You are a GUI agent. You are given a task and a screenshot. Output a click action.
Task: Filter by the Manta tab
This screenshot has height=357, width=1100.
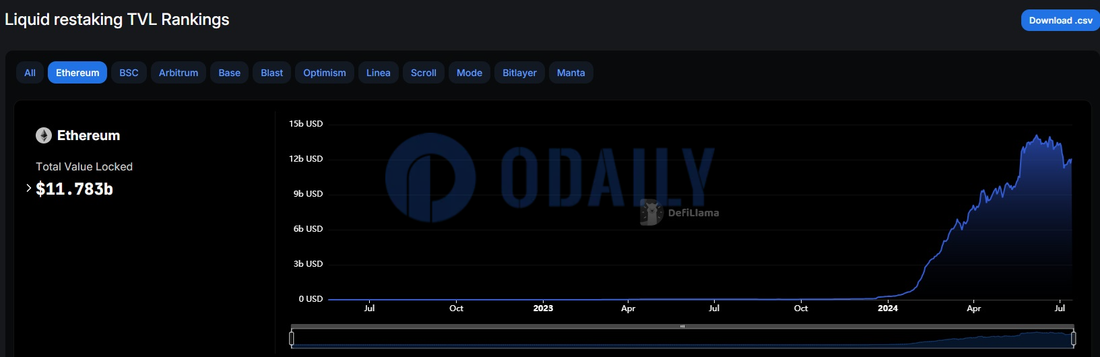571,73
